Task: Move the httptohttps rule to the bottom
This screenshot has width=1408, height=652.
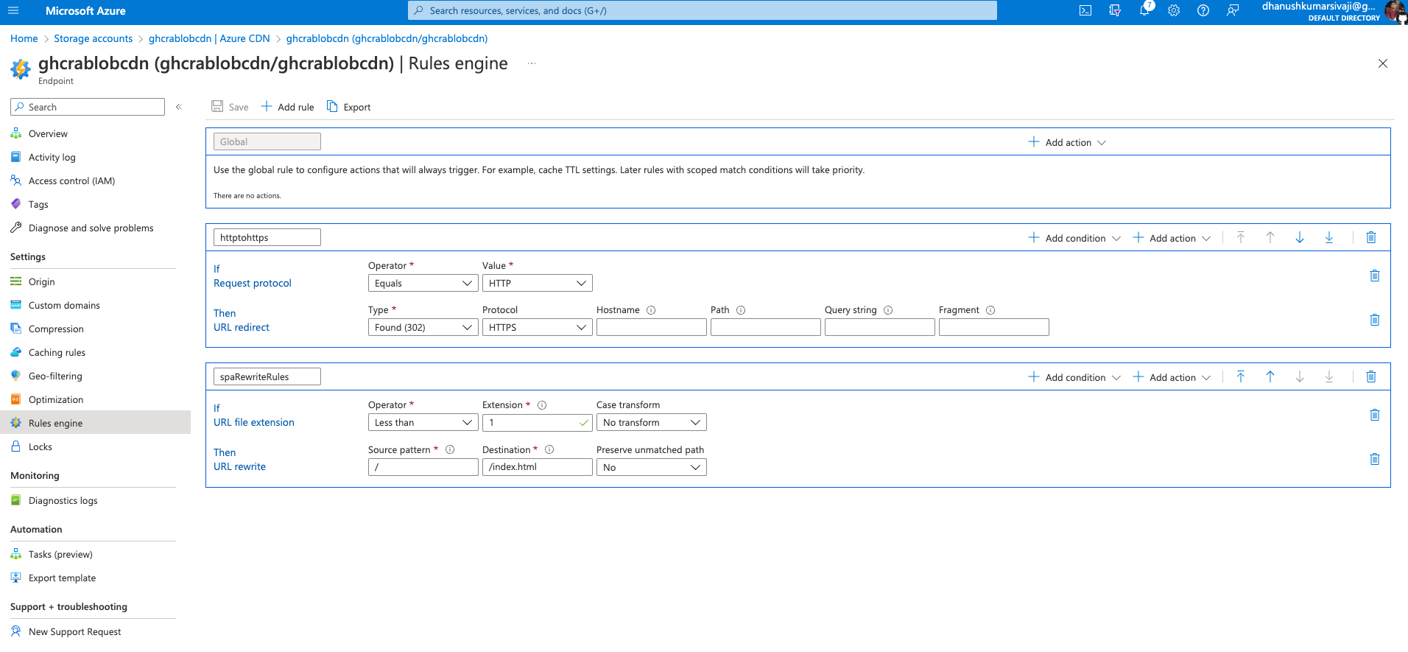Action: tap(1329, 237)
